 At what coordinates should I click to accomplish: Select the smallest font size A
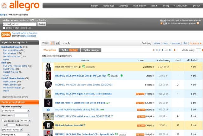tap(64, 44)
